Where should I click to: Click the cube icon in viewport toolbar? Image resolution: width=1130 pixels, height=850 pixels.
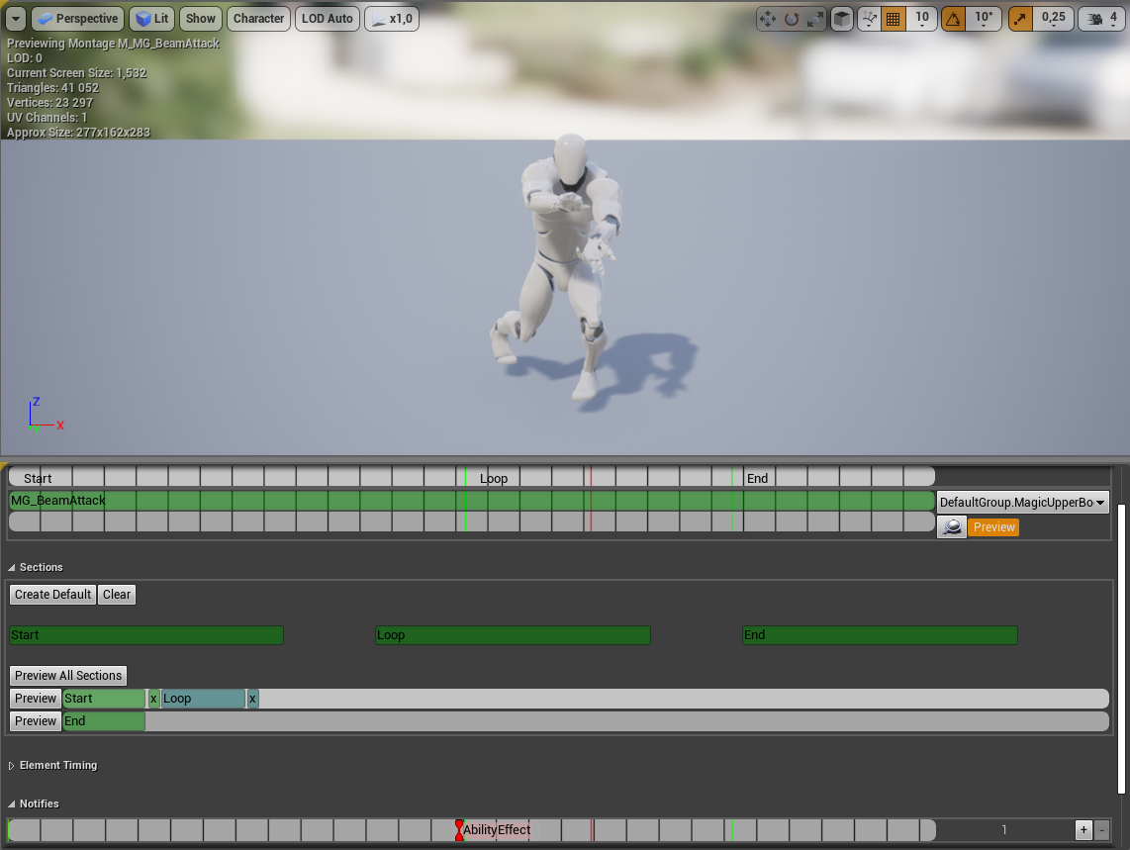841,19
